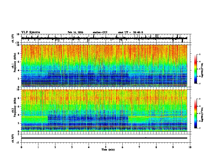The height and width of the screenshot is (165, 214).
Task: Click the ch.2 "Frequency (kHz)" axis label
Action: tap(15, 107)
